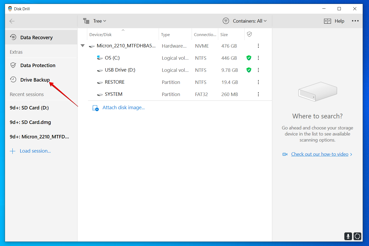The width and height of the screenshot is (369, 246).
Task: Click the Drive Backup clock icon
Action: click(x=13, y=79)
